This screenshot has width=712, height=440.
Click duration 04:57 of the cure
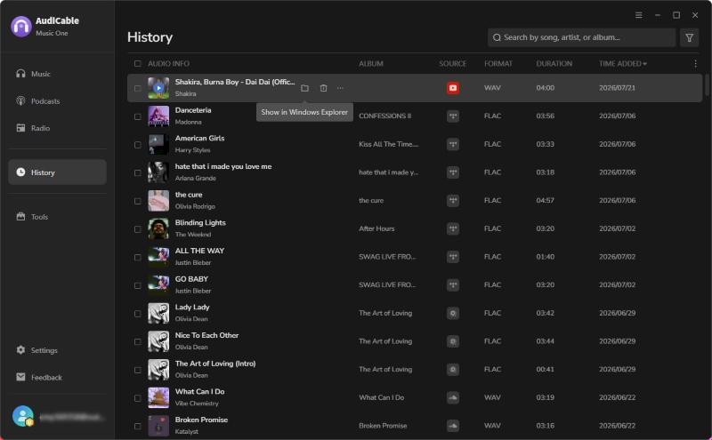point(545,201)
